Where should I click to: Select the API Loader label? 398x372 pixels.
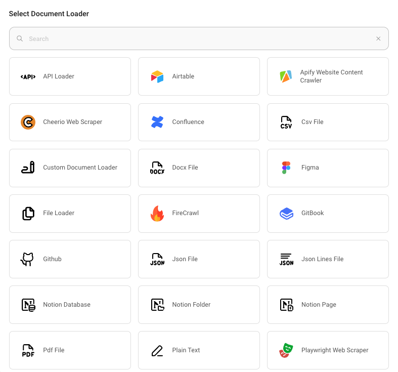pyautogui.click(x=59, y=76)
